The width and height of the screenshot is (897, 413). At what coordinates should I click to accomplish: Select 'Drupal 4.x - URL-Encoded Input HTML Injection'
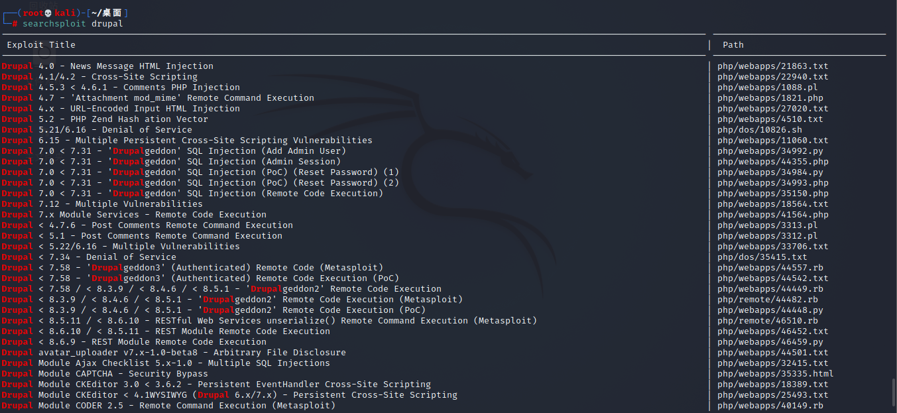click(x=121, y=109)
